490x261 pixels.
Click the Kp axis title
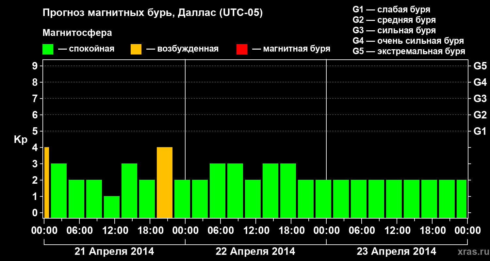point(21,140)
